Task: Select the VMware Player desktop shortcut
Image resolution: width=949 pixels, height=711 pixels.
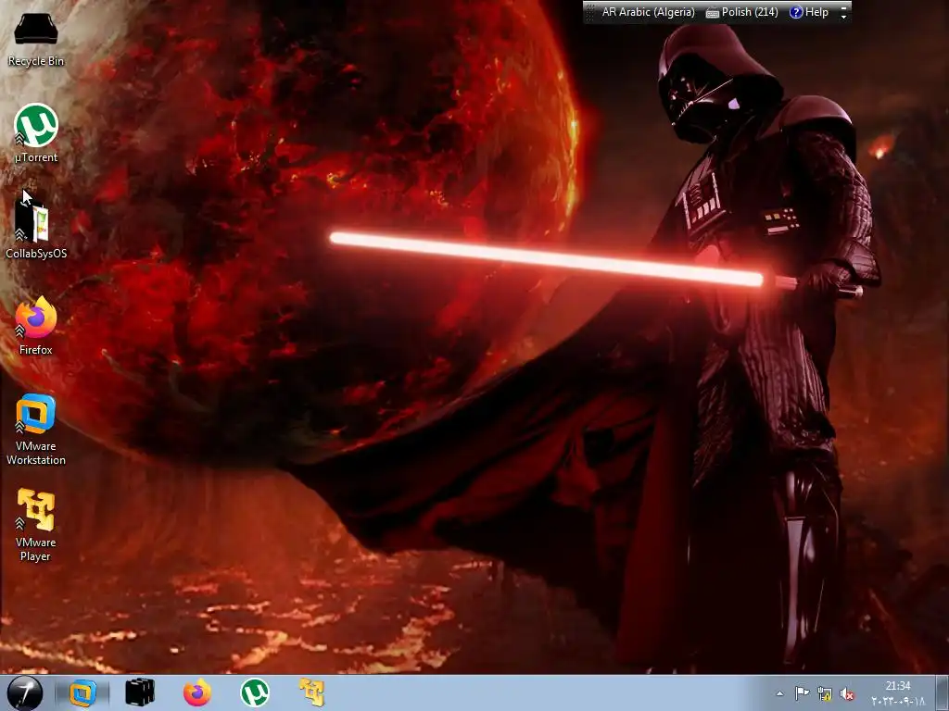Action: click(36, 525)
